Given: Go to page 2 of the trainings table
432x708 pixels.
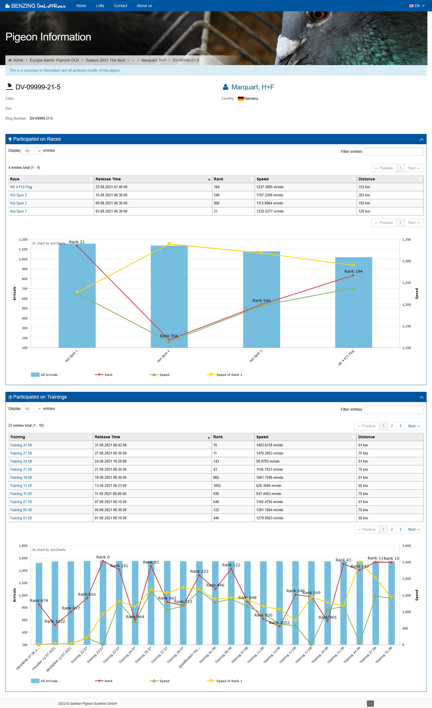Looking at the screenshot, I should click(391, 426).
